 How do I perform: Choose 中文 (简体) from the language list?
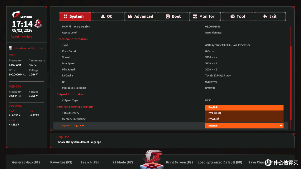point(244,113)
